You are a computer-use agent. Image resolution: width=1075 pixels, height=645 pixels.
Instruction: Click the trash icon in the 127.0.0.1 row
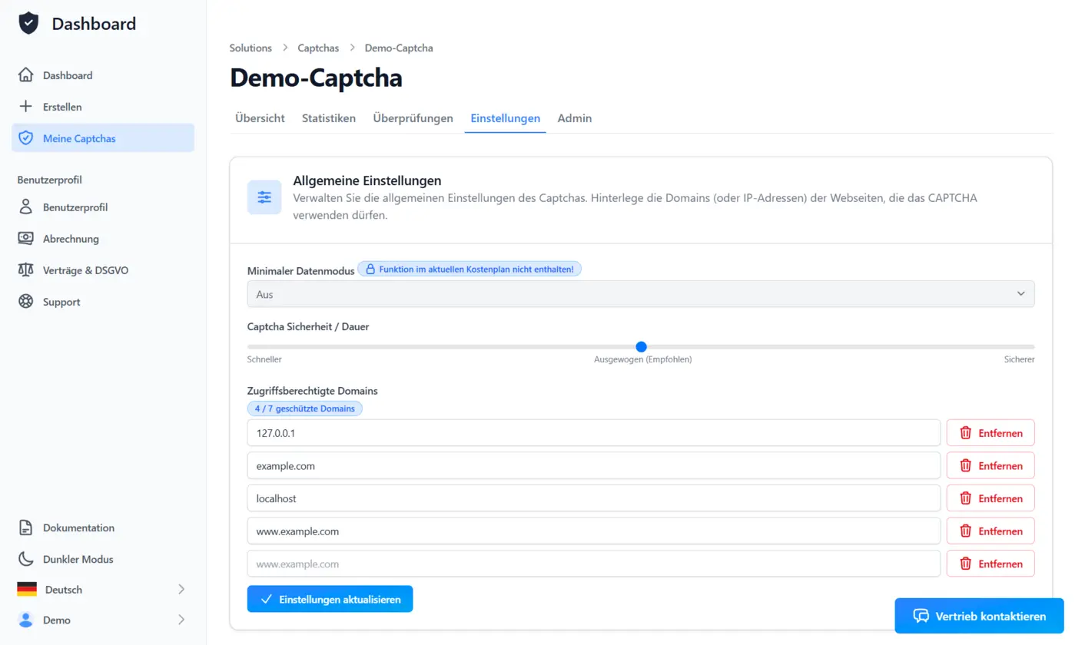click(x=966, y=433)
